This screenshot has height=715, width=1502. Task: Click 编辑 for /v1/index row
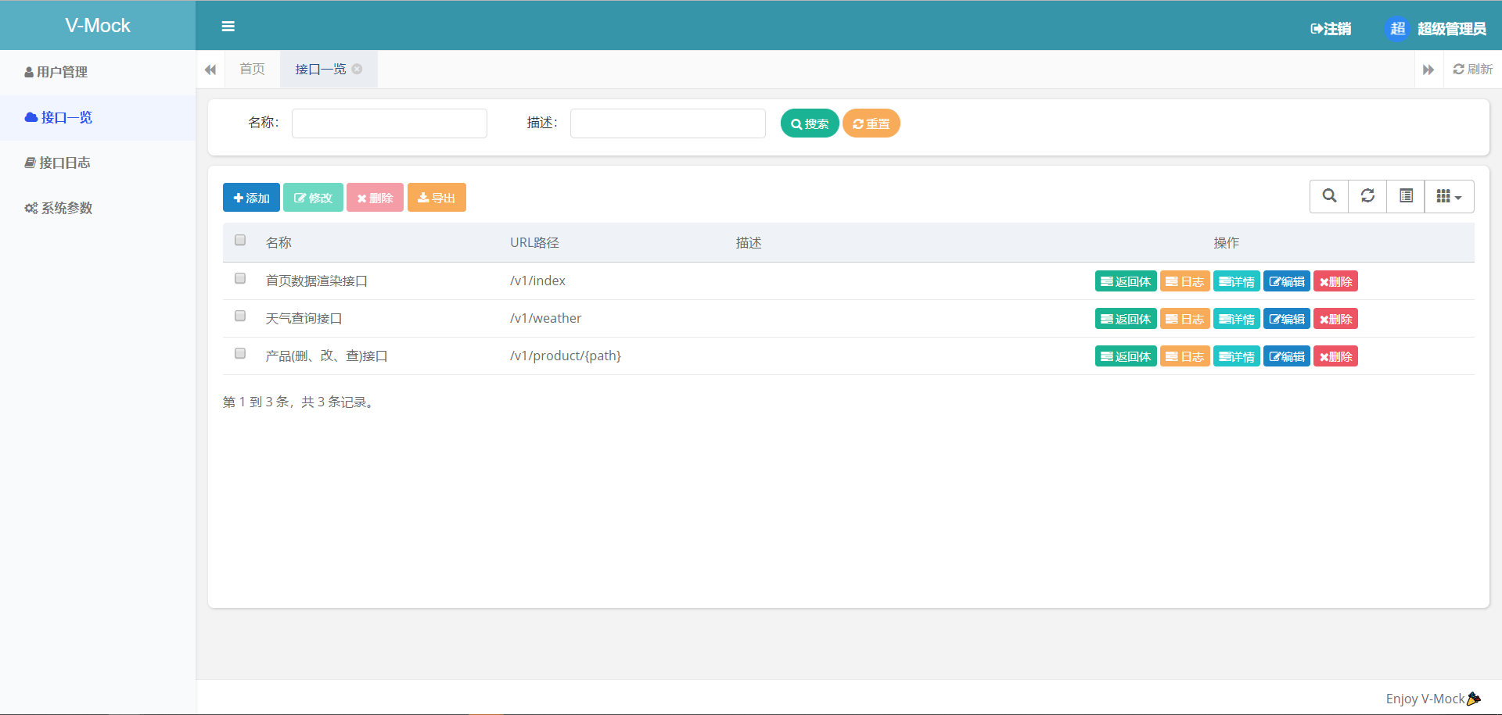[1287, 281]
